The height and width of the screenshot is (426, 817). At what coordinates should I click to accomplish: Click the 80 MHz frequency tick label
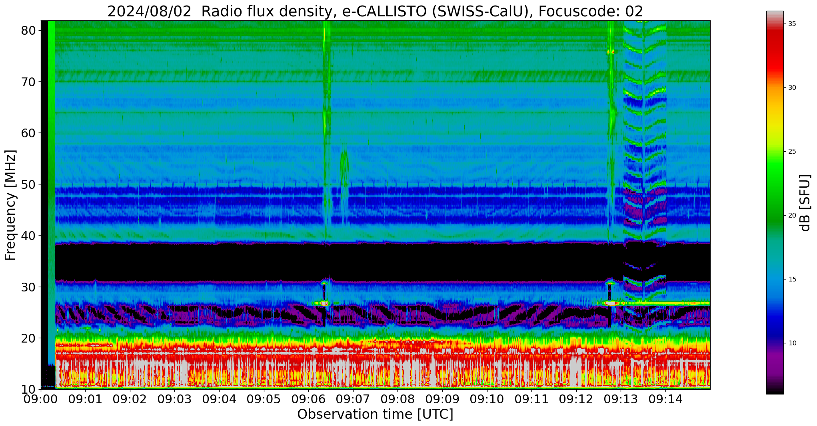tap(28, 31)
